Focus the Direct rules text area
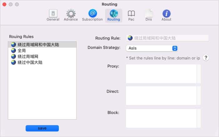The width and height of the screenshot is (219, 137). [161, 96]
